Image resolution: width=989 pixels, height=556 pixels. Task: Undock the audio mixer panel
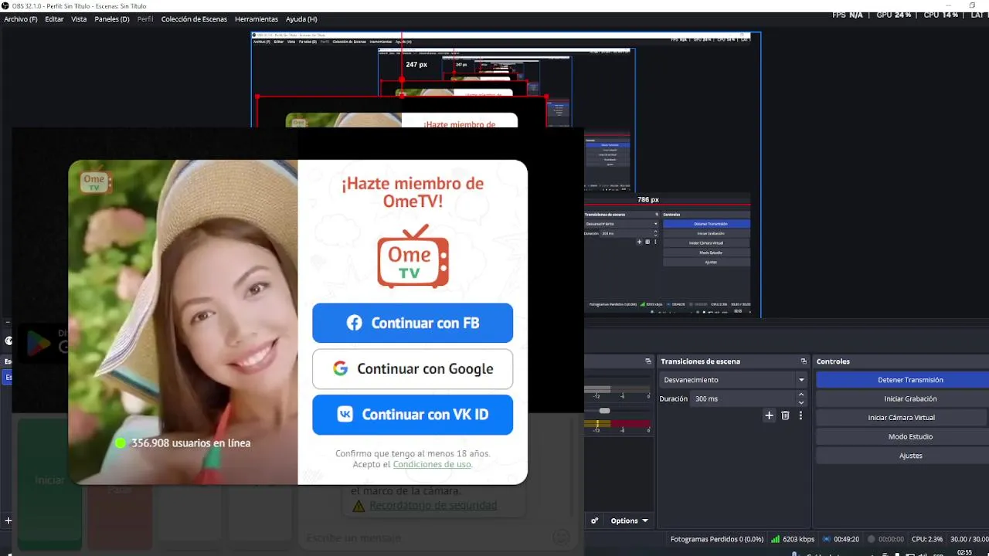pyautogui.click(x=648, y=361)
